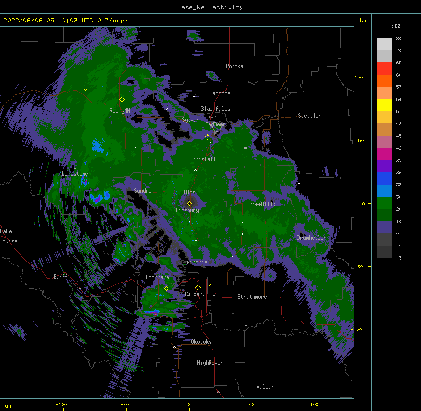Image resolution: width=421 pixels, height=411 pixels.
Task: Click the Limestone label
Action: point(75,174)
